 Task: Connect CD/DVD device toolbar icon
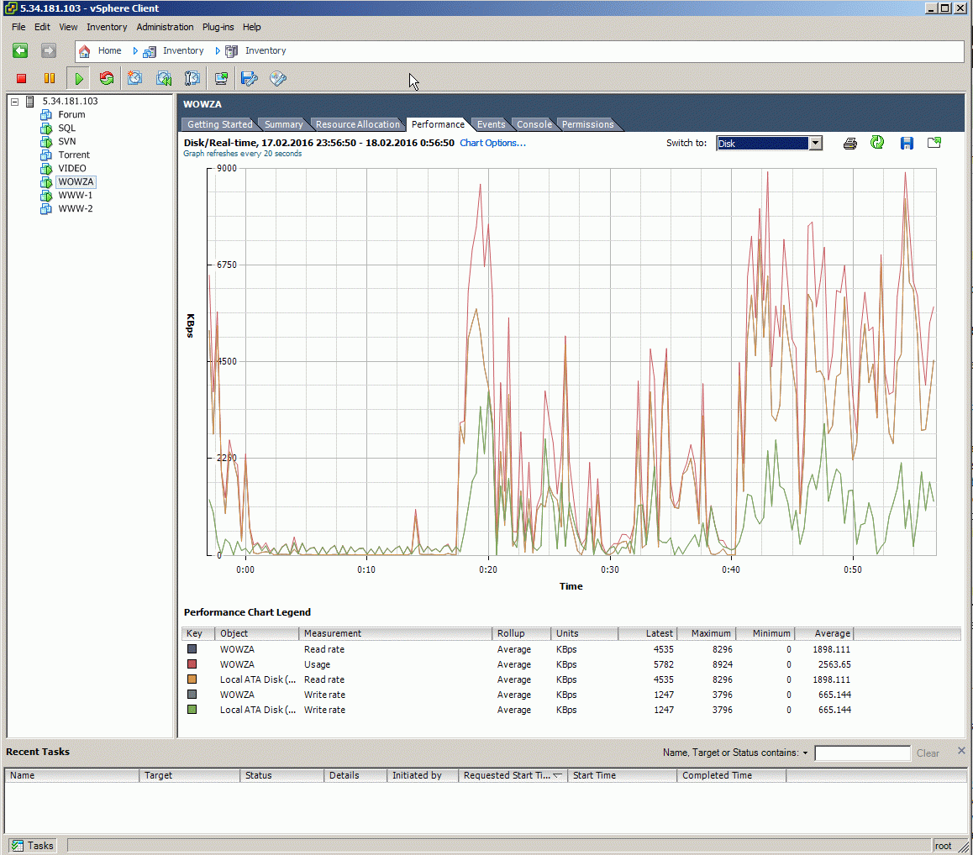click(278, 78)
